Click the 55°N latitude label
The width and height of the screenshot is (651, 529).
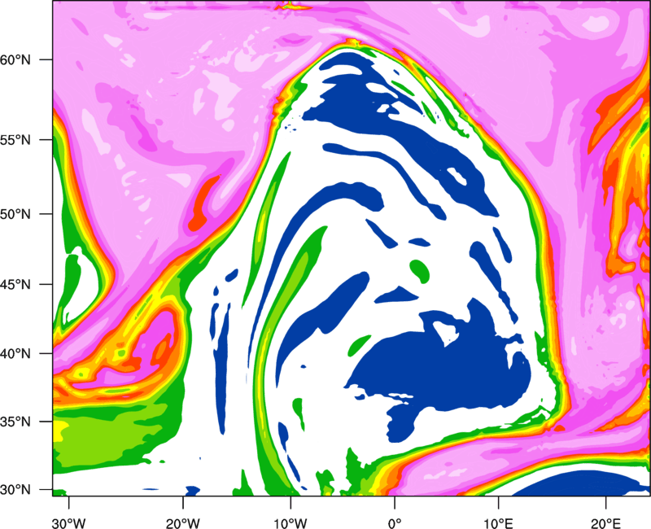point(15,140)
